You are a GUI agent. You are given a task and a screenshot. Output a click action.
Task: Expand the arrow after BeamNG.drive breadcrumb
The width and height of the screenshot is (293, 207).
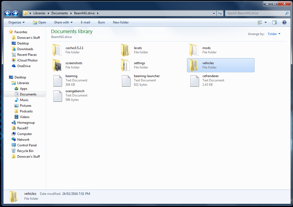coord(98,13)
